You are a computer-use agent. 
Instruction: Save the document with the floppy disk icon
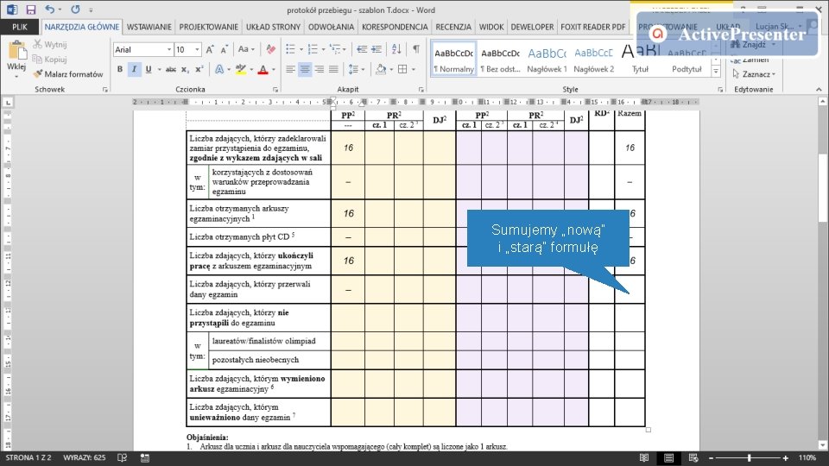point(31,9)
